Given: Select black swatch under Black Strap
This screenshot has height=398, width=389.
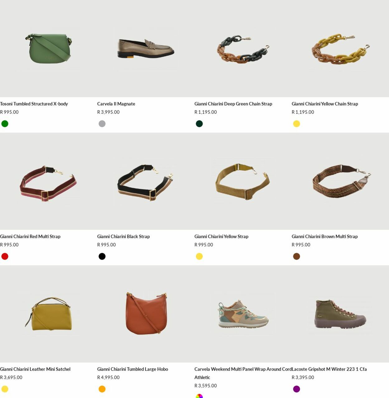Looking at the screenshot, I should click(102, 257).
